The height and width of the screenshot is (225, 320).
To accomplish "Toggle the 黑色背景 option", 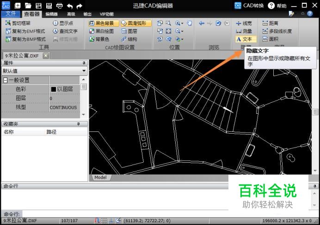I will [104, 23].
